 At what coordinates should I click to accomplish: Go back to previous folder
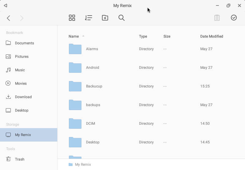[x=9, y=18]
